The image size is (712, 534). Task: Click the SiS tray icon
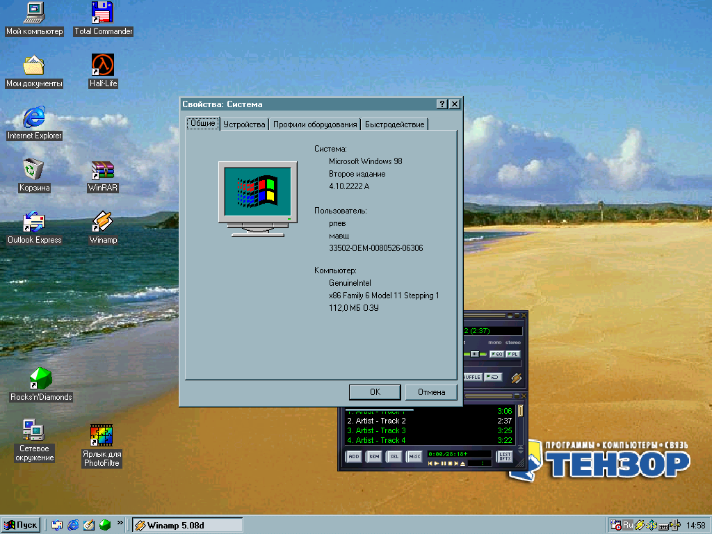point(652,525)
